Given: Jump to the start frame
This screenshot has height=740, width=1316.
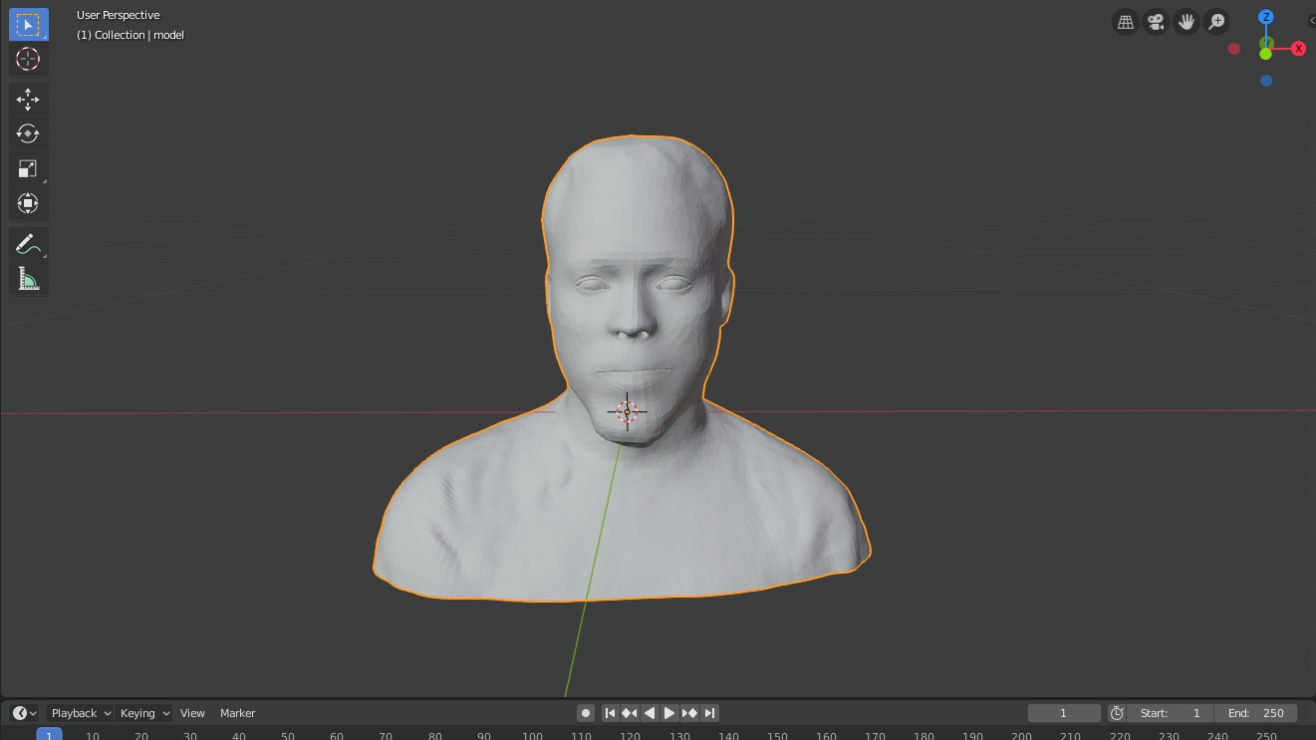Looking at the screenshot, I should point(611,713).
